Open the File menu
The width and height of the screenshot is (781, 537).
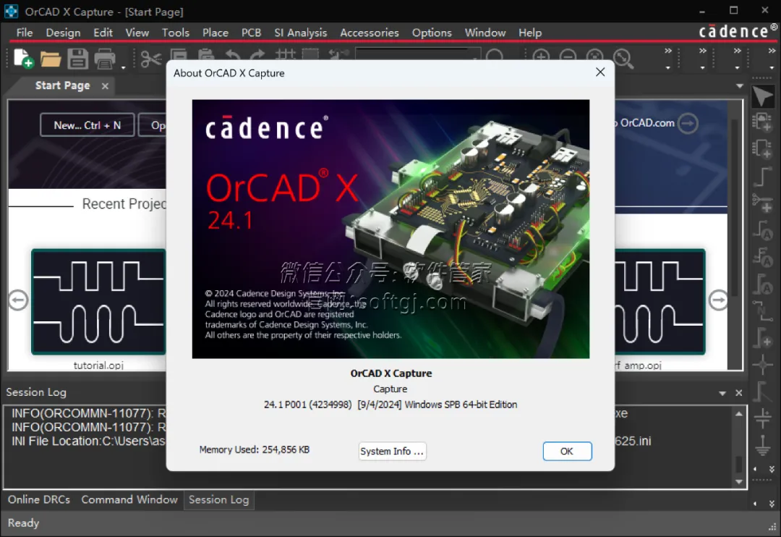click(x=25, y=33)
